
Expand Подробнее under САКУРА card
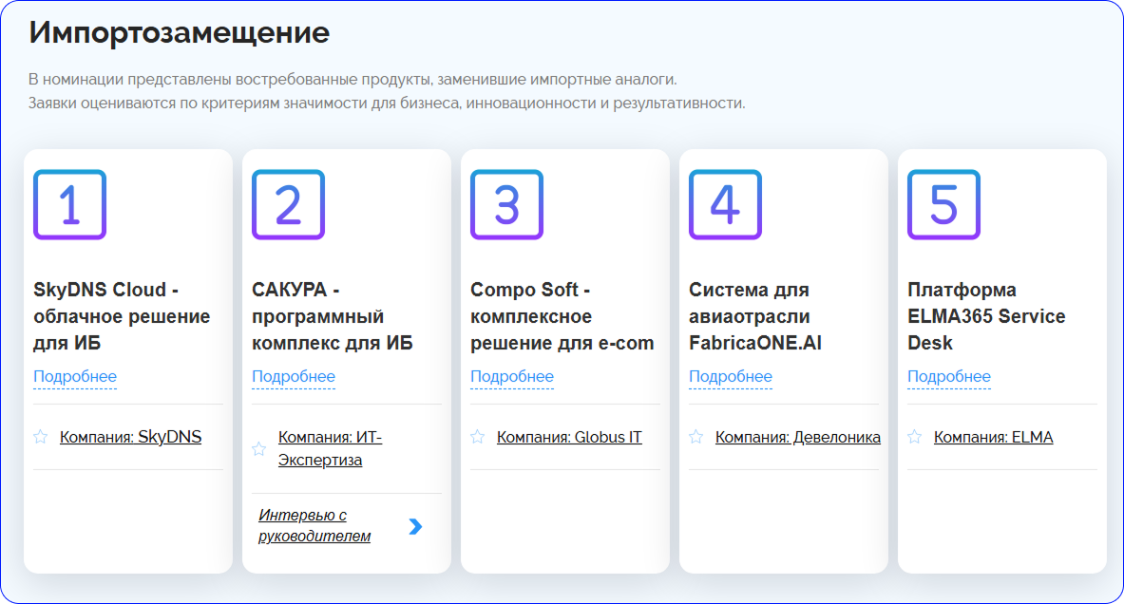[x=294, y=377]
